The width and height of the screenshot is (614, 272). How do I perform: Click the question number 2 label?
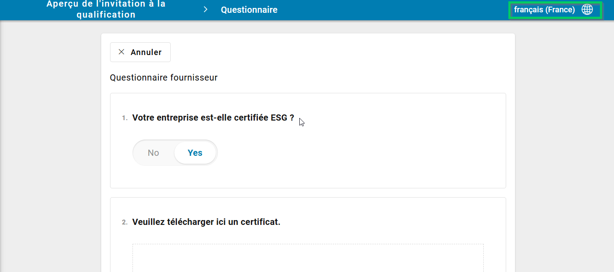(x=125, y=222)
